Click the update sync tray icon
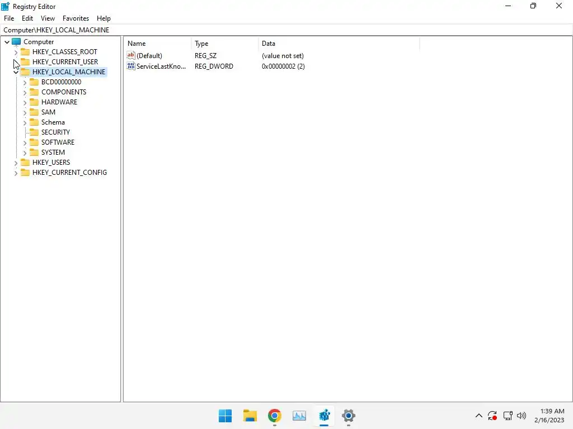This screenshot has width=573, height=429. pyautogui.click(x=492, y=416)
